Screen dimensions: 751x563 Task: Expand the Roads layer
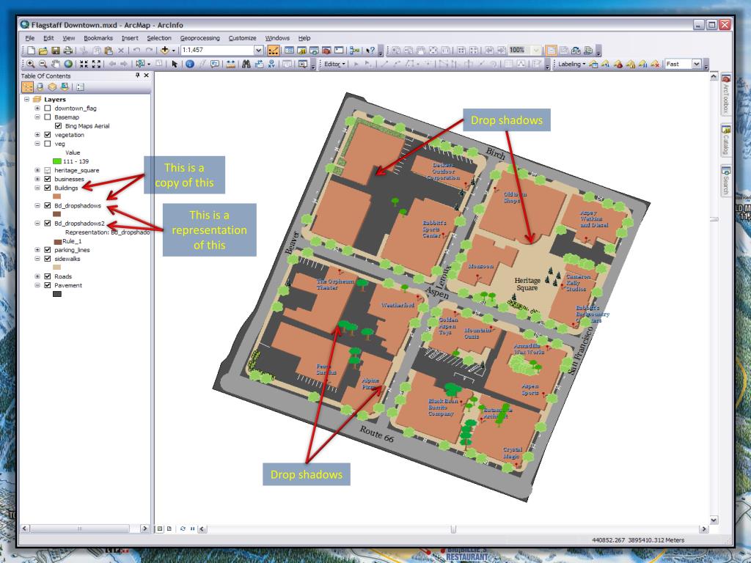pos(37,276)
